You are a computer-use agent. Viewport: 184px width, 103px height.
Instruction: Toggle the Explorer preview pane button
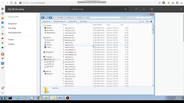pos(147,21)
